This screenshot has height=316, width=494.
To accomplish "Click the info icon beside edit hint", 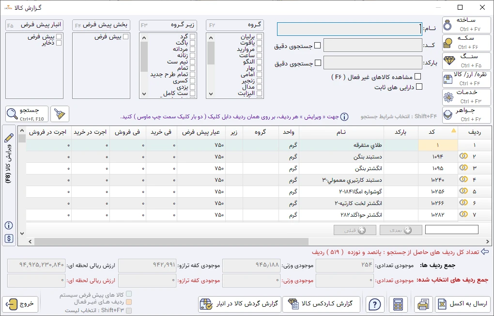I will (344, 117).
